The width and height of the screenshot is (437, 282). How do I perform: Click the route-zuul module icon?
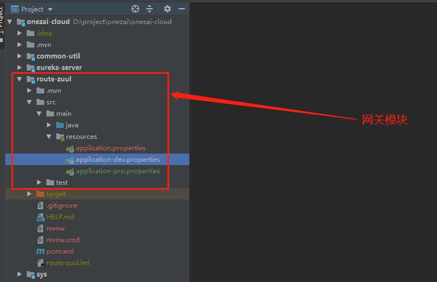(x=31, y=80)
